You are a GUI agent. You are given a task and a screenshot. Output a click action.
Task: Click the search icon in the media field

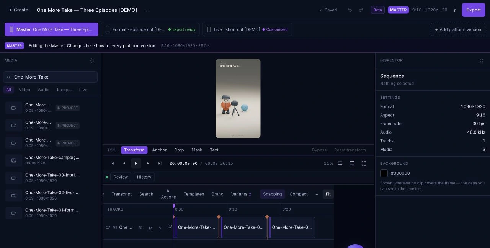(x=8, y=77)
